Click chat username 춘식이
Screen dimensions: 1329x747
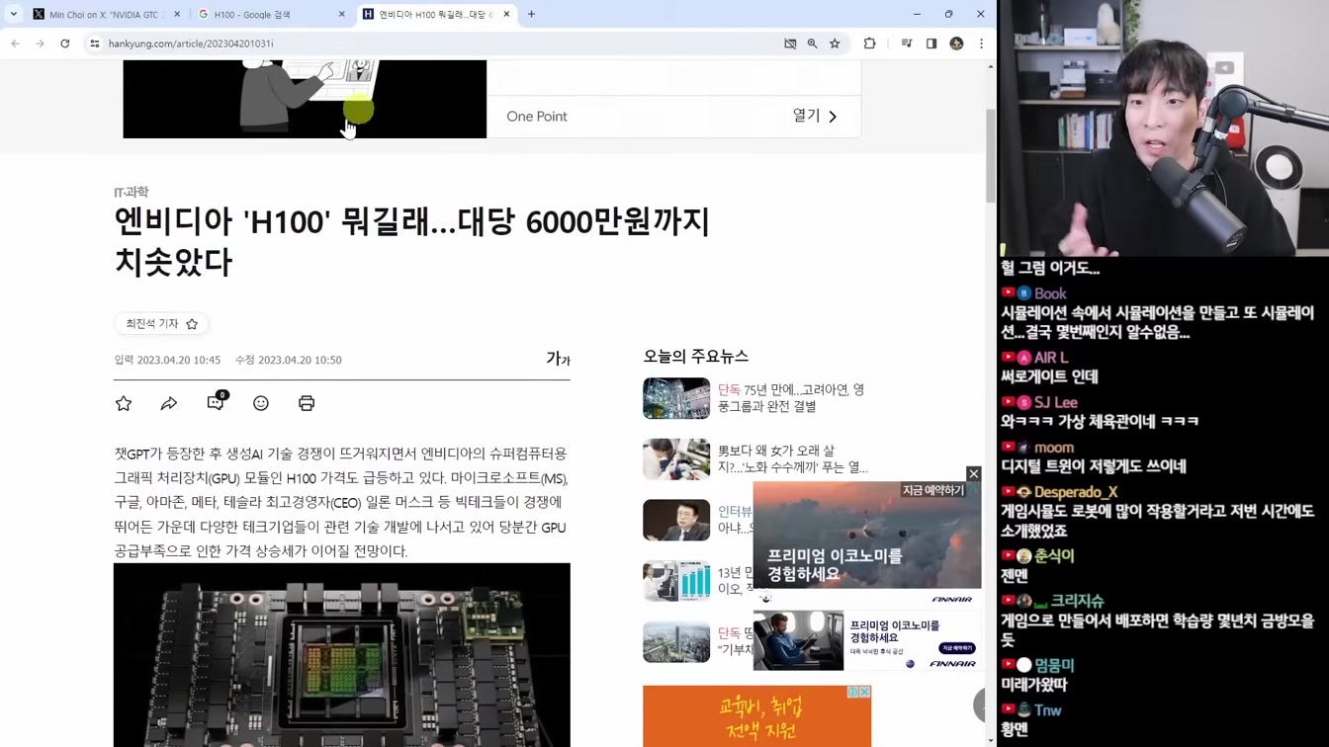coord(1054,556)
